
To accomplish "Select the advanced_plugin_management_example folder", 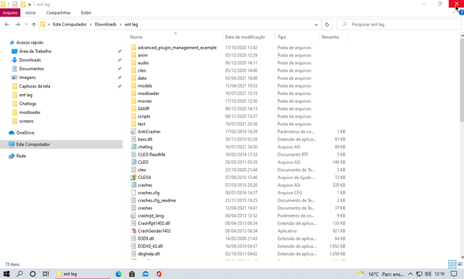I will click(177, 47).
